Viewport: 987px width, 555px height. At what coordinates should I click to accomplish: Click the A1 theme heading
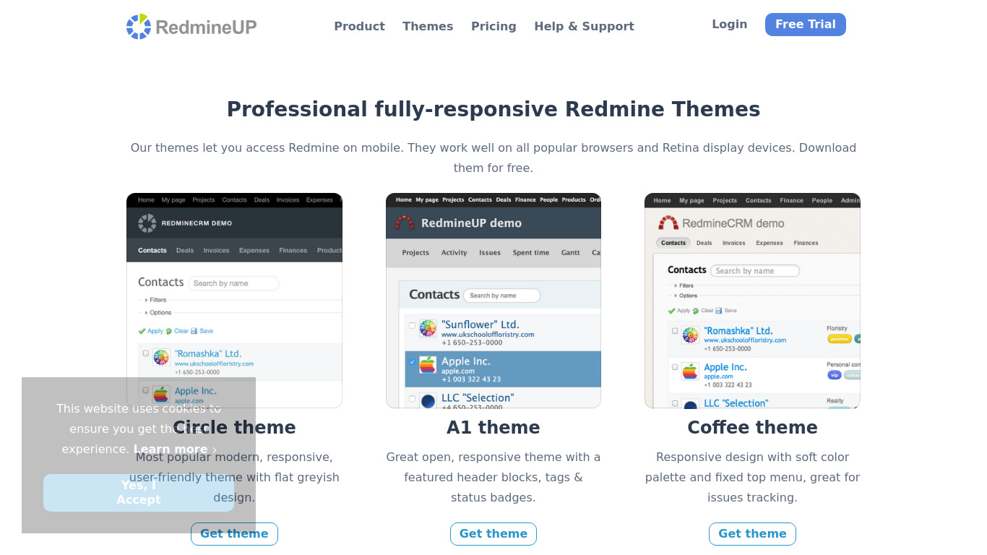click(x=493, y=427)
